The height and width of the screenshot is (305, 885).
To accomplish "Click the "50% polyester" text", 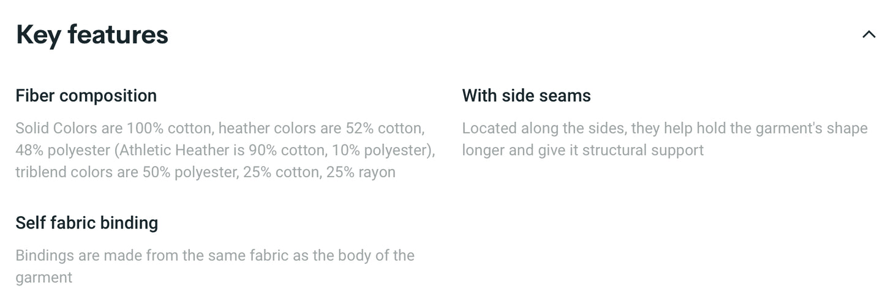I will [190, 173].
